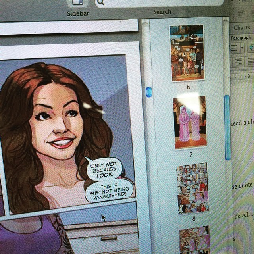Click the justify text icon in Word

(x=250, y=61)
